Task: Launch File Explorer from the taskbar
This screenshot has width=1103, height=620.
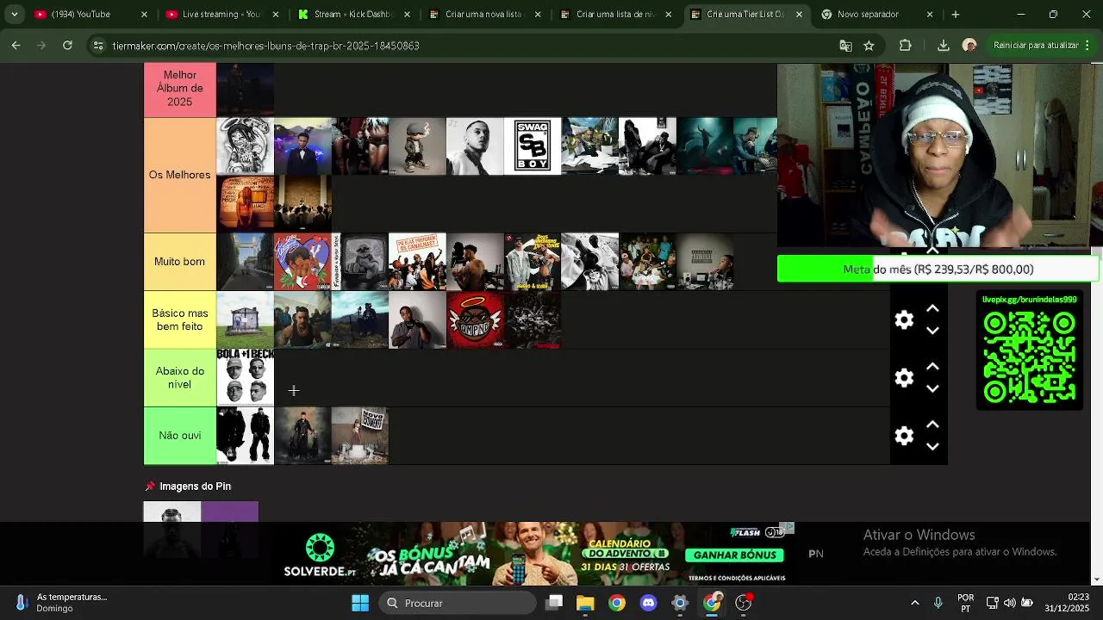Action: [585, 603]
